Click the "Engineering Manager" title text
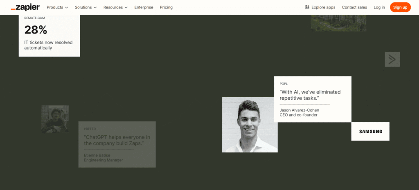Image resolution: width=419 pixels, height=190 pixels. tap(104, 160)
